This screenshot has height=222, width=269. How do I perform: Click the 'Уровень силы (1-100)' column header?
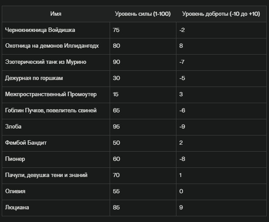pyautogui.click(x=143, y=14)
